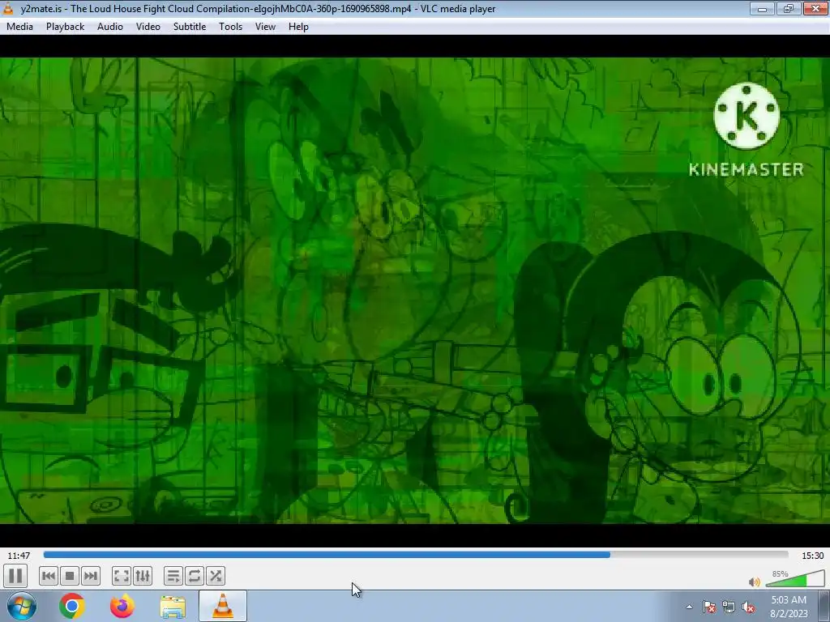Viewport: 830px width, 622px height.
Task: Jump to previous media track
Action: [48, 576]
